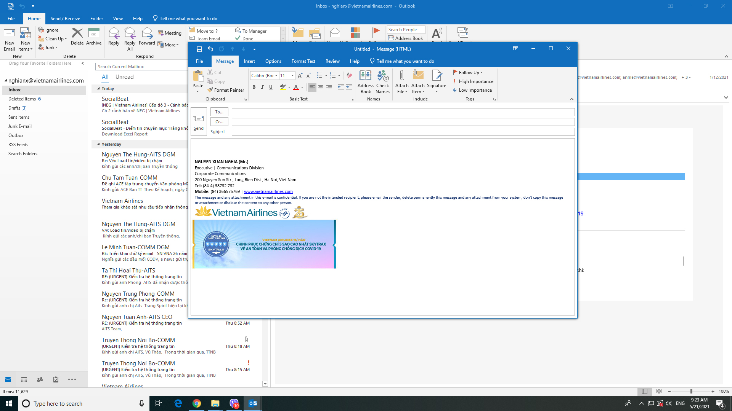
Task: Open the More dropdown in Respond group
Action: (x=168, y=45)
